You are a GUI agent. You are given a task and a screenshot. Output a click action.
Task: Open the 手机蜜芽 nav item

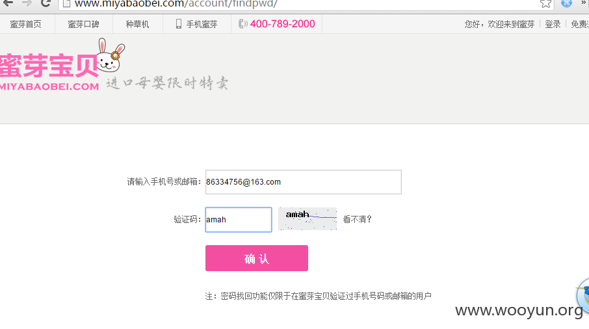197,25
